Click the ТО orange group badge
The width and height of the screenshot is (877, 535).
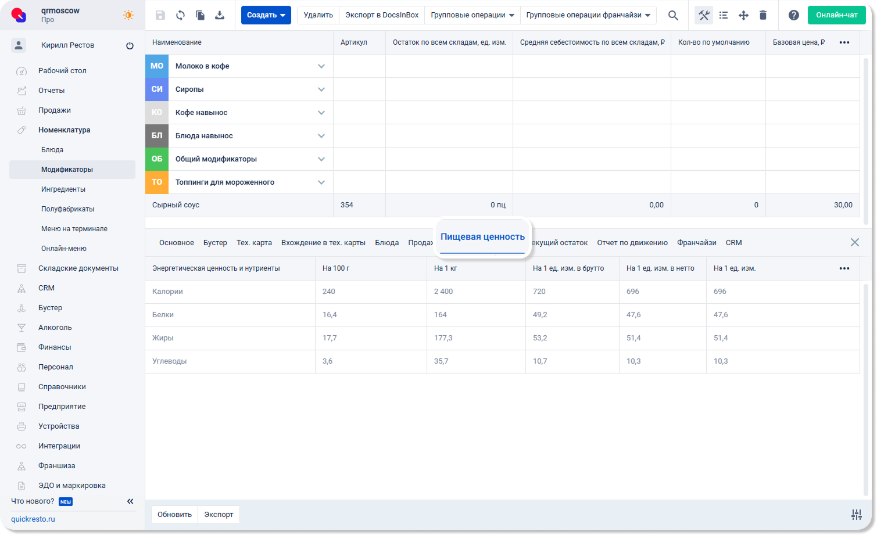pos(157,182)
